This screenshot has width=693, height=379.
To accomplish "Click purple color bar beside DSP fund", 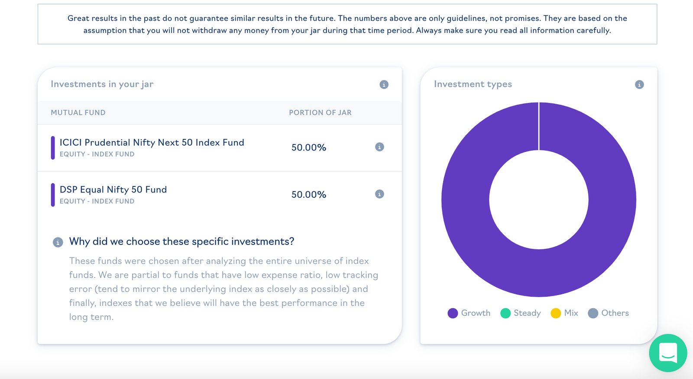I will click(53, 195).
